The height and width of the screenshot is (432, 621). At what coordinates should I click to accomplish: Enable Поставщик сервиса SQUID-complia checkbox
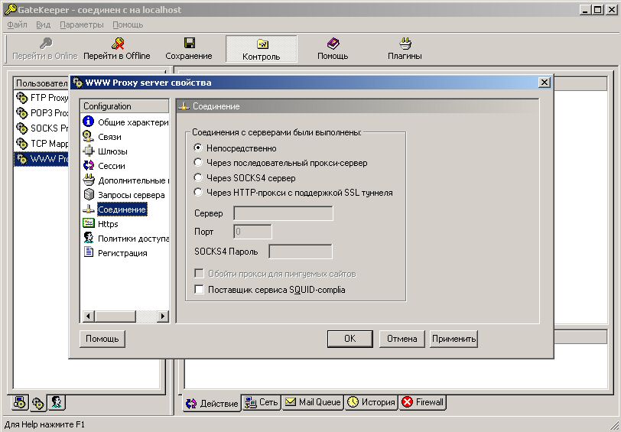tap(199, 290)
